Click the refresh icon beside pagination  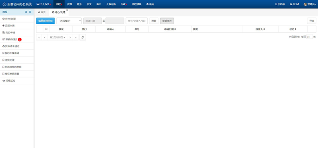click(83, 37)
